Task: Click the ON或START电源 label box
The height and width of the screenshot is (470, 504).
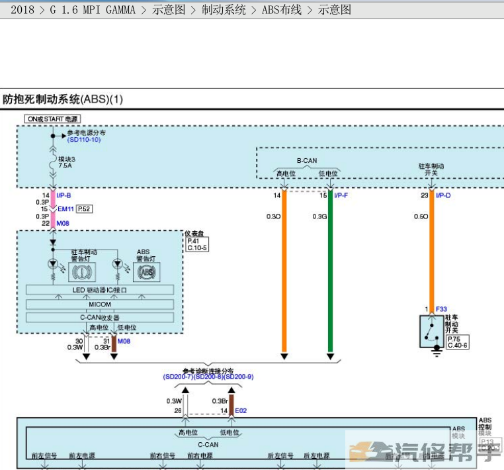Action: pyautogui.click(x=52, y=119)
